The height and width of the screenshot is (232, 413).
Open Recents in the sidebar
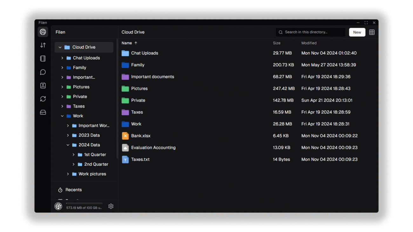(73, 190)
